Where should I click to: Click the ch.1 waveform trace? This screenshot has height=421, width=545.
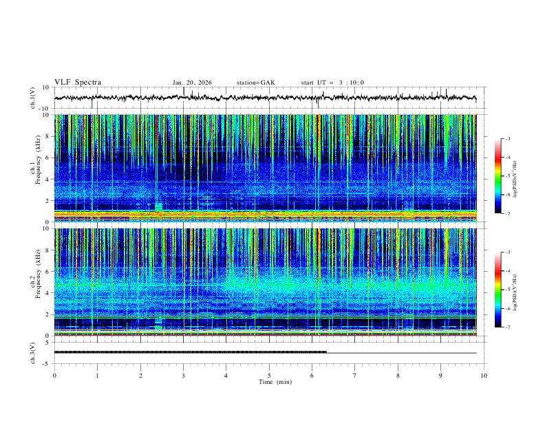(x=265, y=98)
